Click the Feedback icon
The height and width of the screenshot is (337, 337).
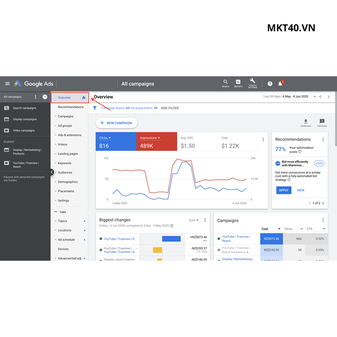tap(322, 122)
